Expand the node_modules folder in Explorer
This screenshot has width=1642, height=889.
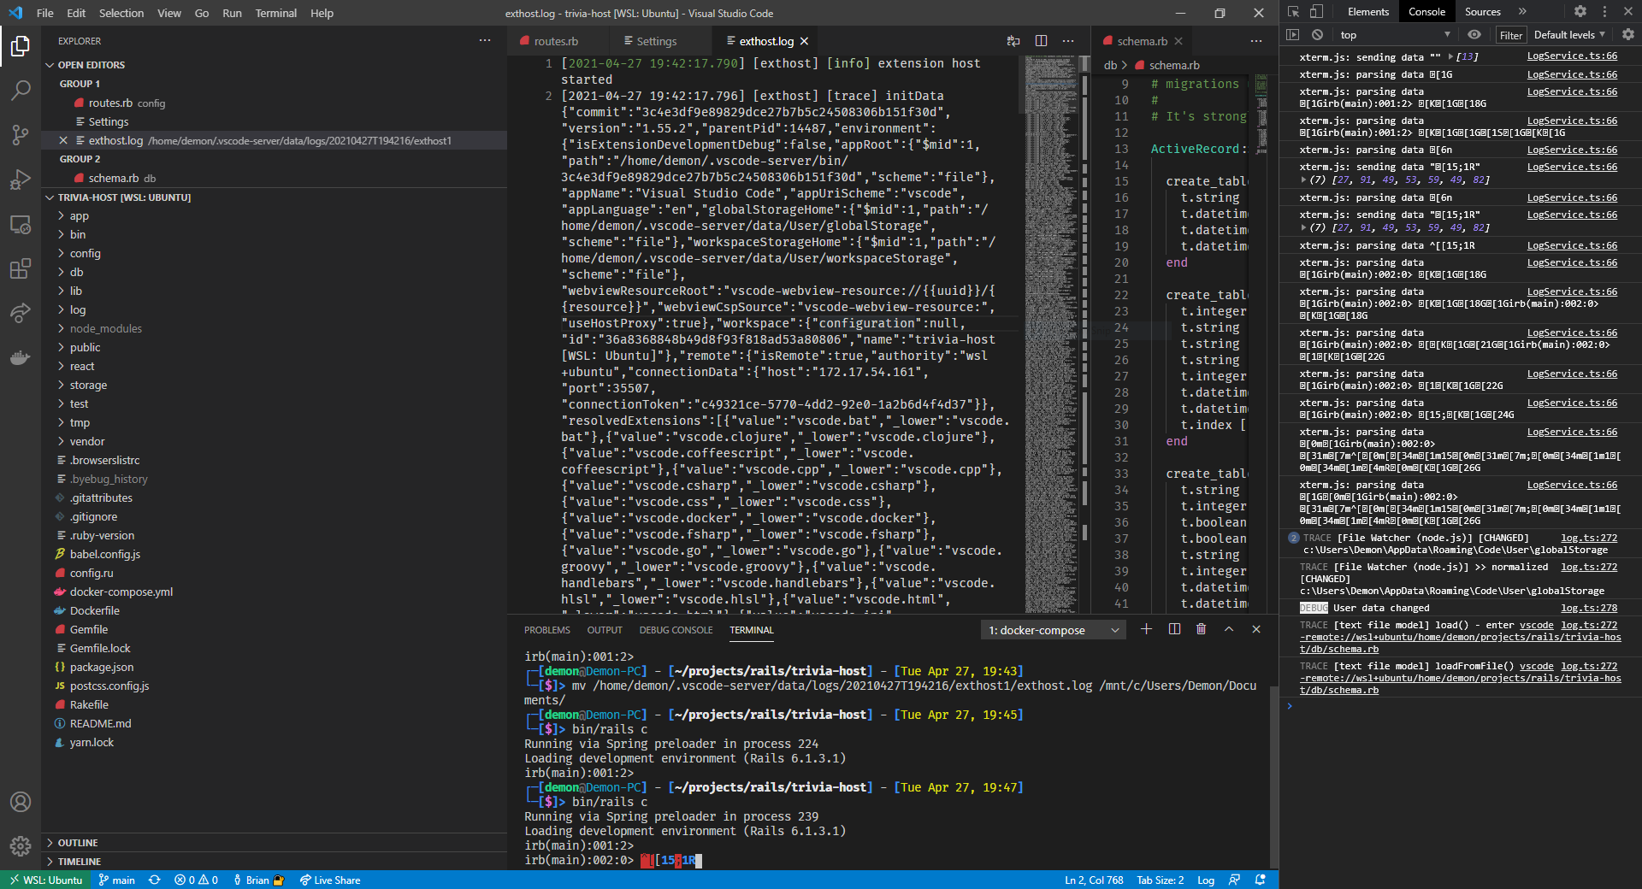[105, 328]
